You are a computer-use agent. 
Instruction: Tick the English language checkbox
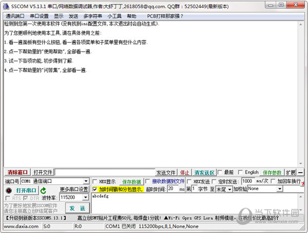(x=241, y=173)
